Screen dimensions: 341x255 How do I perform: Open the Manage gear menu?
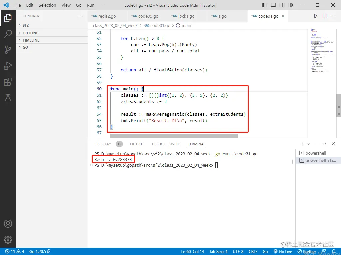coord(8,240)
